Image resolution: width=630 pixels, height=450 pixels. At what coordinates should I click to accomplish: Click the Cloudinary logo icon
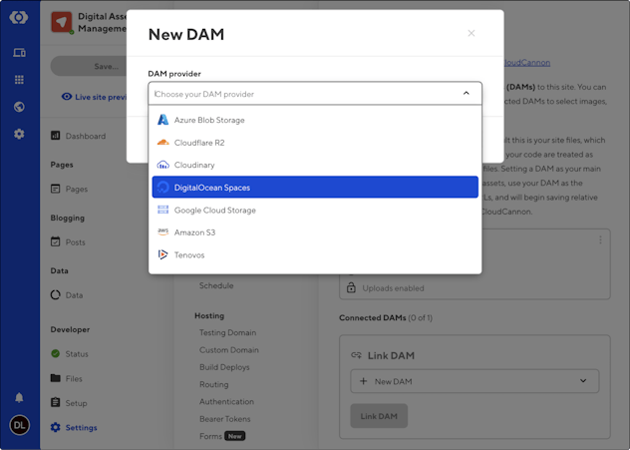pos(162,165)
